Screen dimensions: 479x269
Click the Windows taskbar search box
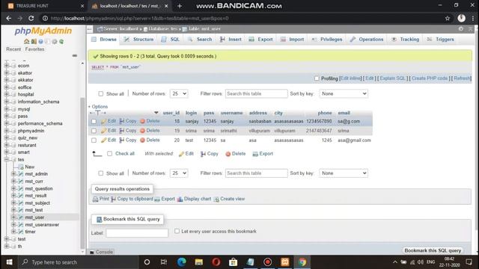(x=79, y=262)
